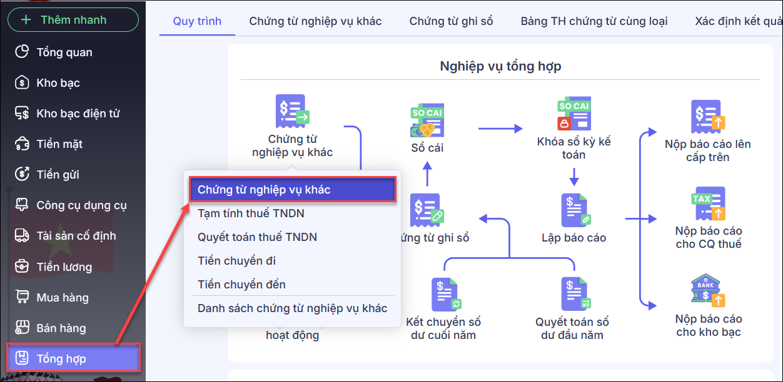The height and width of the screenshot is (382, 783).
Task: Select Tổng hợp label in sidebar
Action: pyautogui.click(x=61, y=359)
